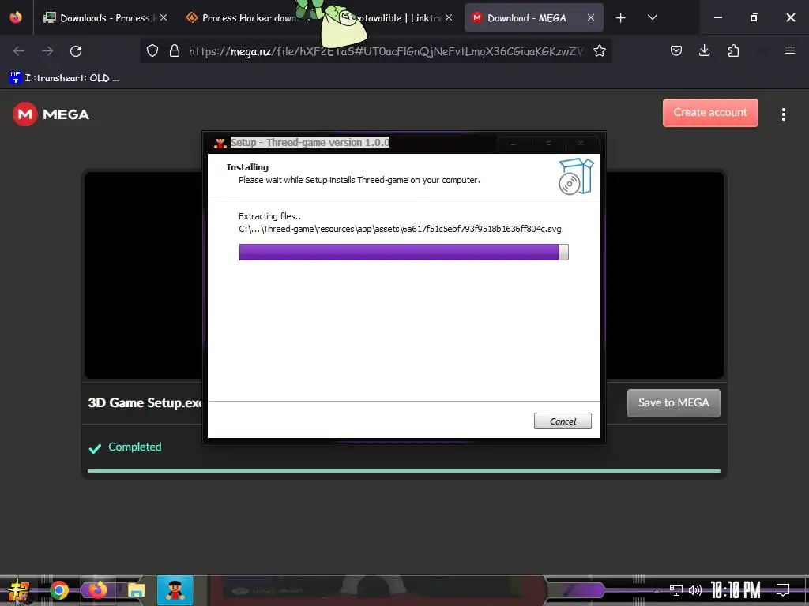Click the green download progress bar

coord(404,471)
